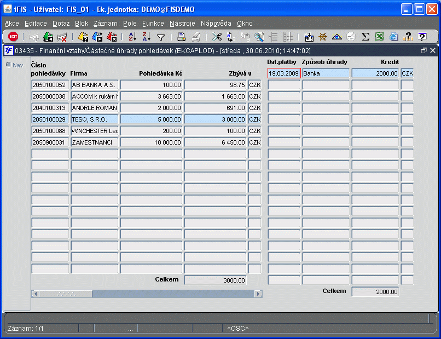Click the question mark with figures icon
The height and width of the screenshot is (339, 441).
408,37
